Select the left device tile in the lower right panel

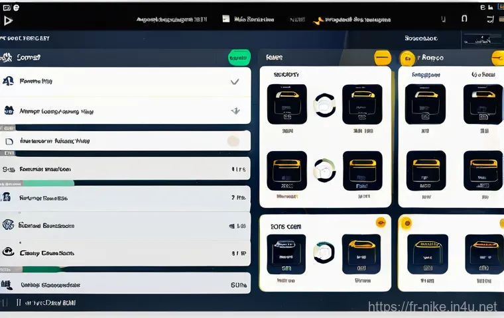click(428, 254)
